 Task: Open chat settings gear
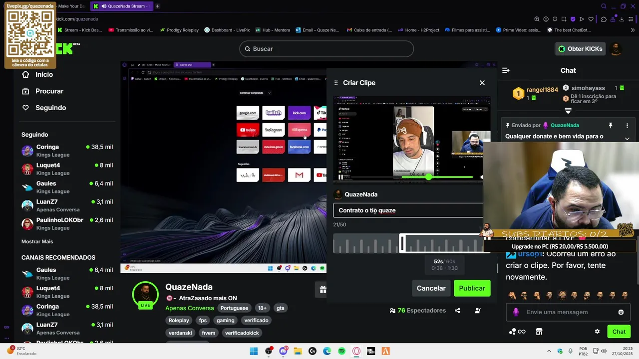tap(597, 332)
